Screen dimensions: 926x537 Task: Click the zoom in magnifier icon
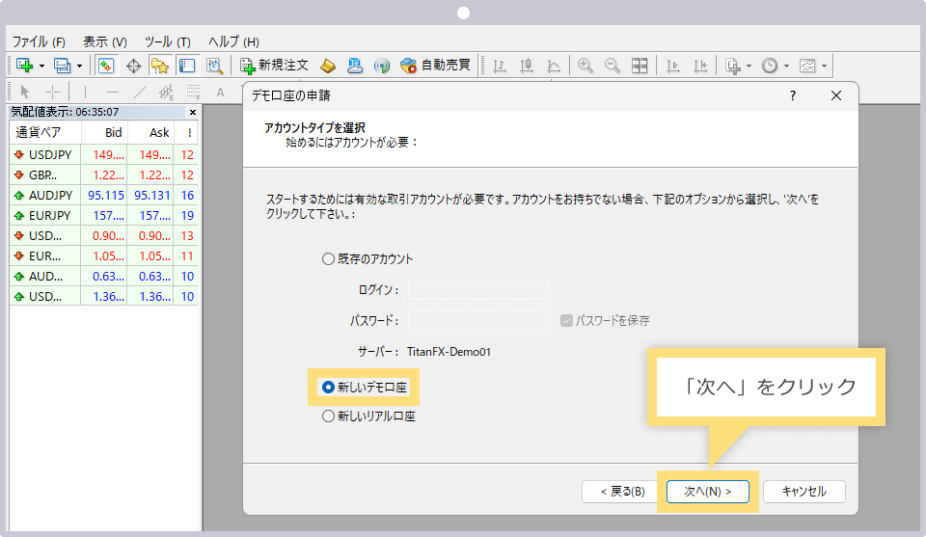coord(586,66)
